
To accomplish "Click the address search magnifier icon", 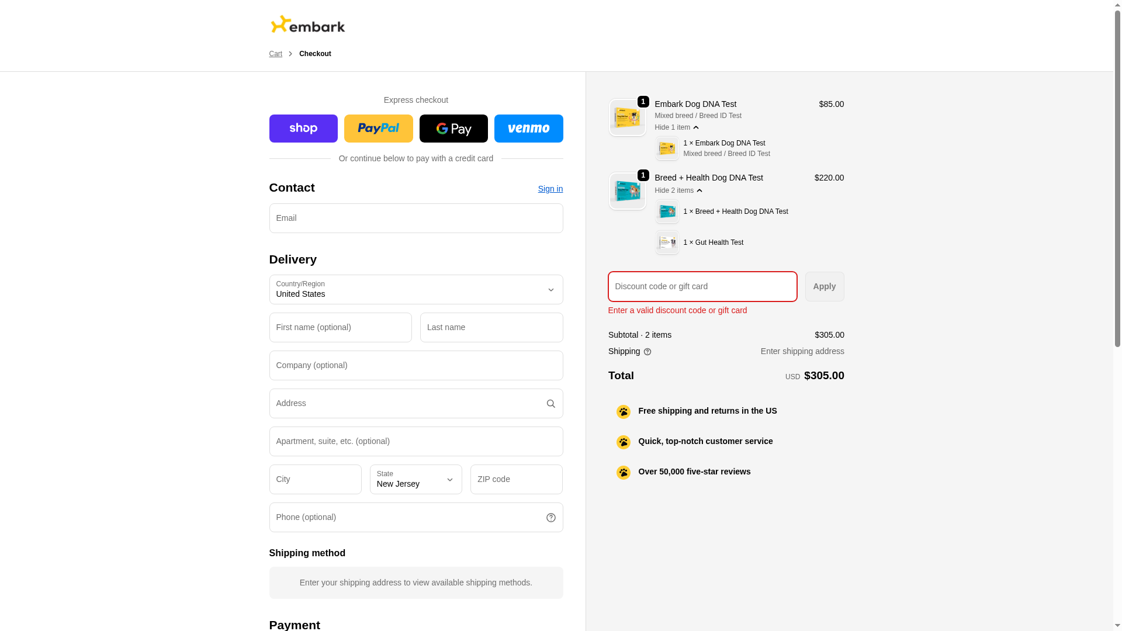I will coord(550,404).
